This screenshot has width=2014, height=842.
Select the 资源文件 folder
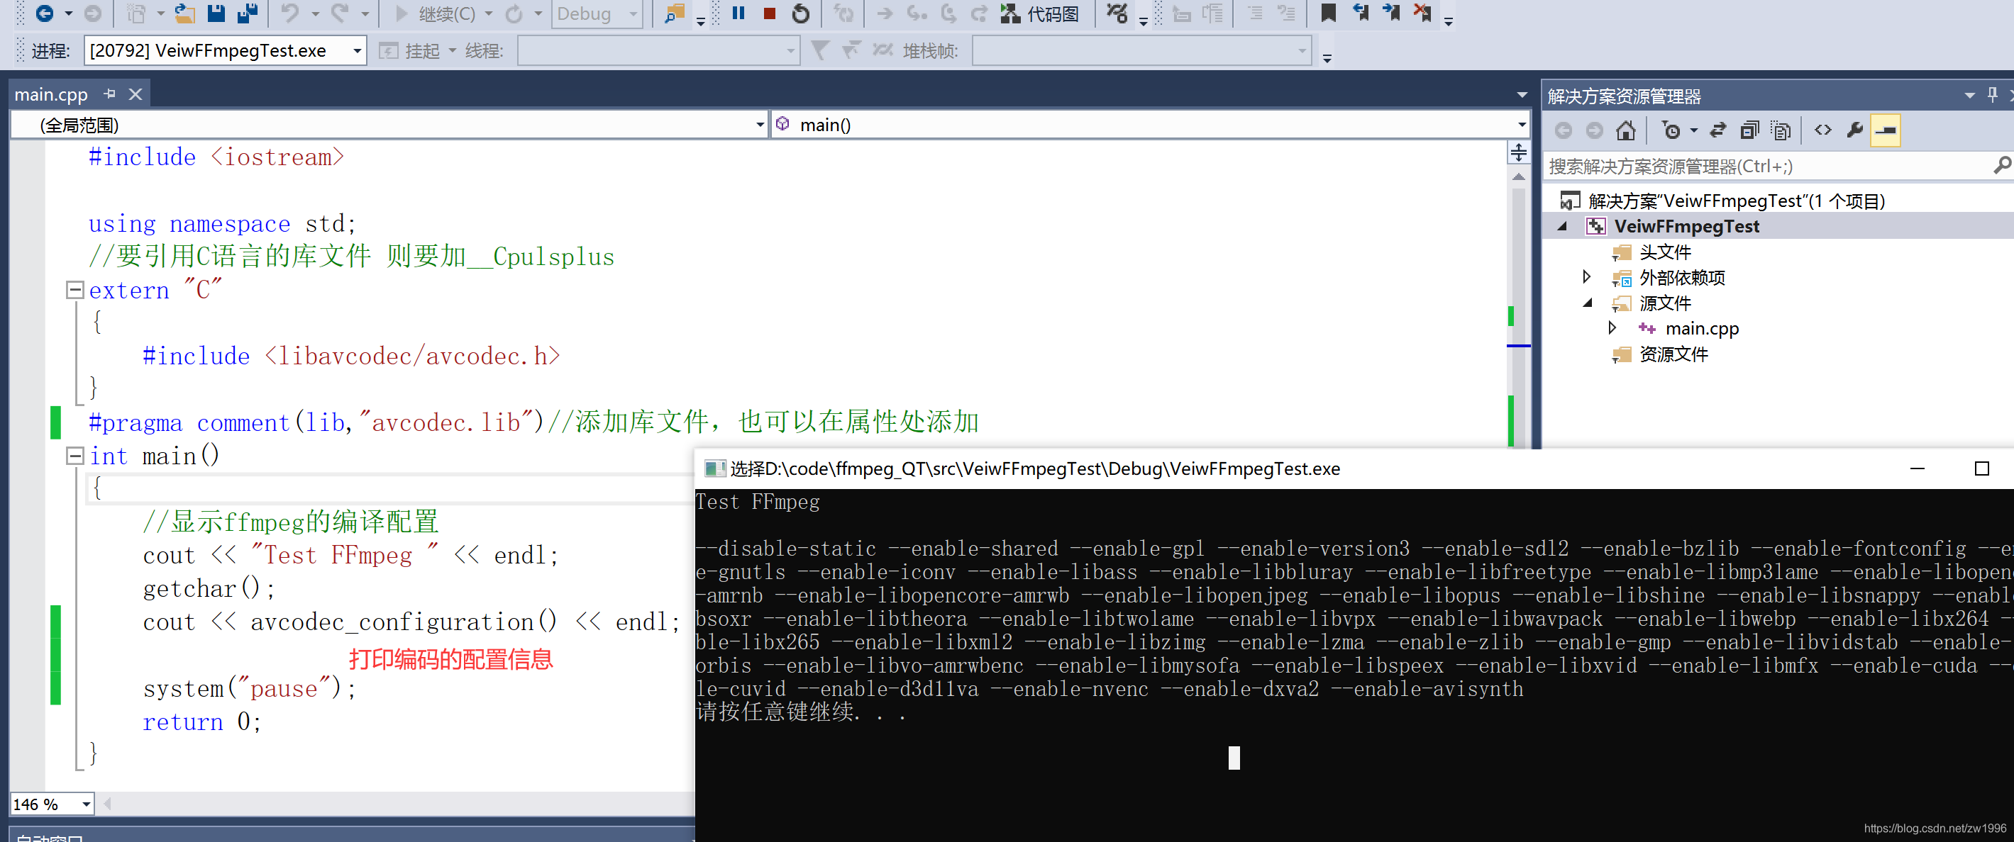1673,354
